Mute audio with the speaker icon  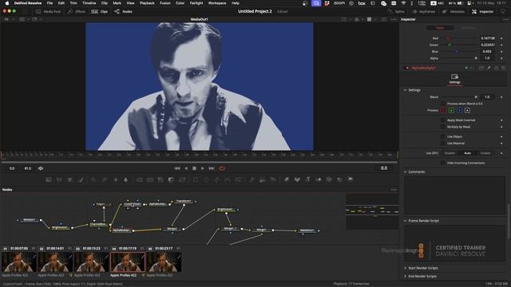click(x=41, y=168)
